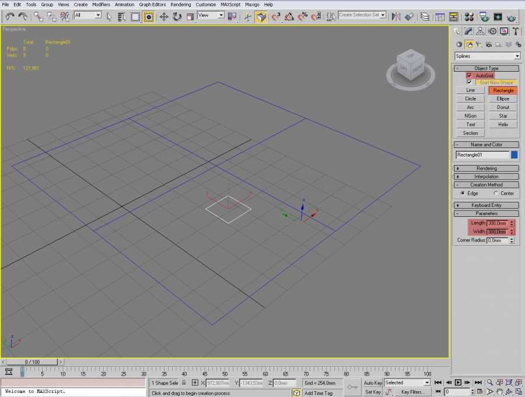Click the Circle shape button

pos(470,99)
